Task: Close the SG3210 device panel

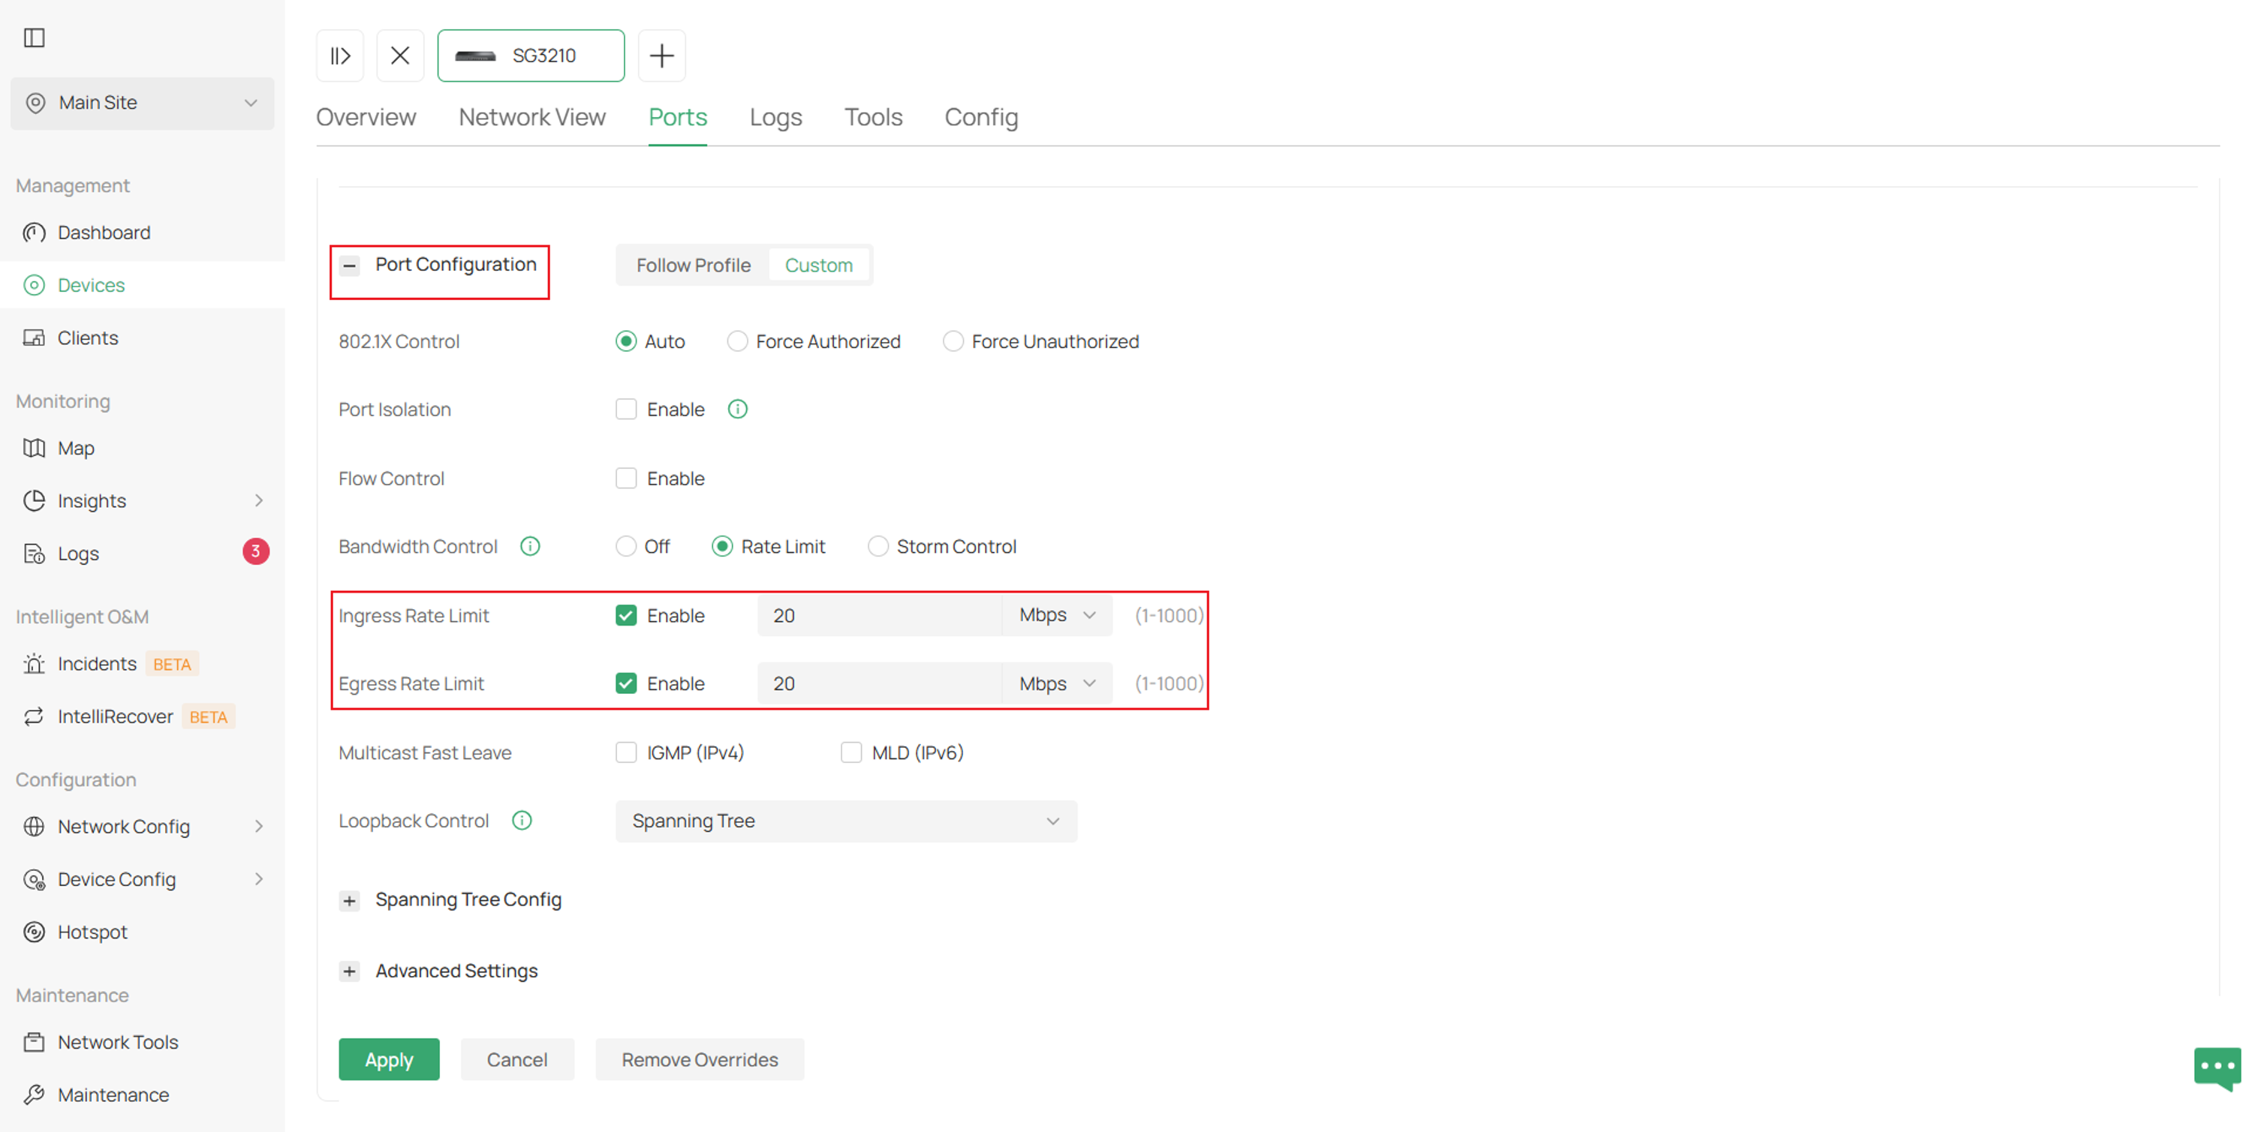Action: click(x=400, y=56)
